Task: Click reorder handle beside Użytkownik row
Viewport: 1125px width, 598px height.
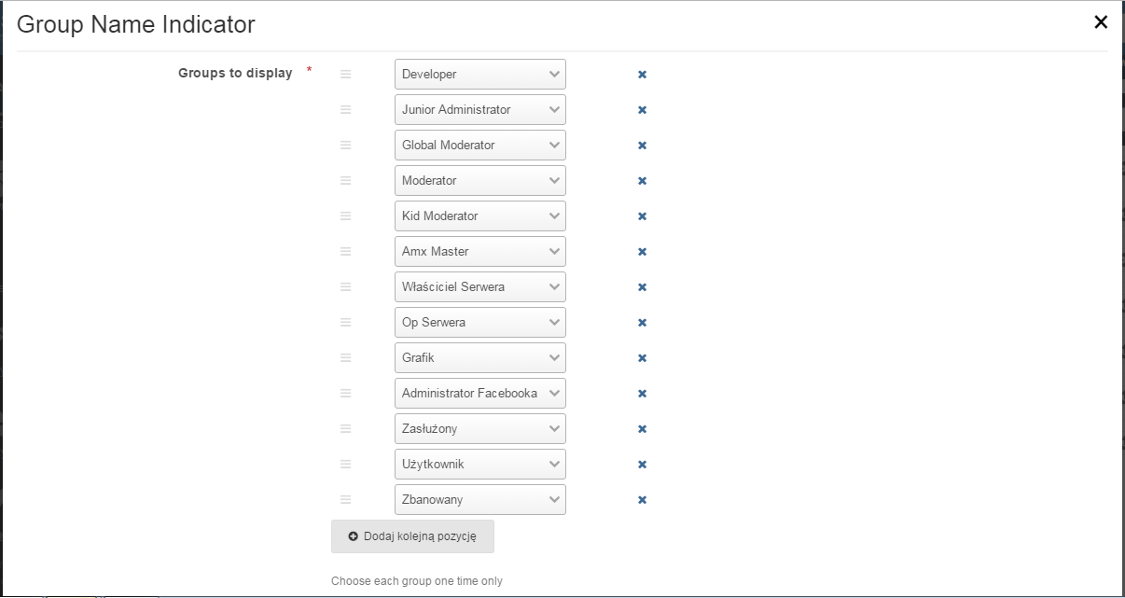Action: (345, 464)
